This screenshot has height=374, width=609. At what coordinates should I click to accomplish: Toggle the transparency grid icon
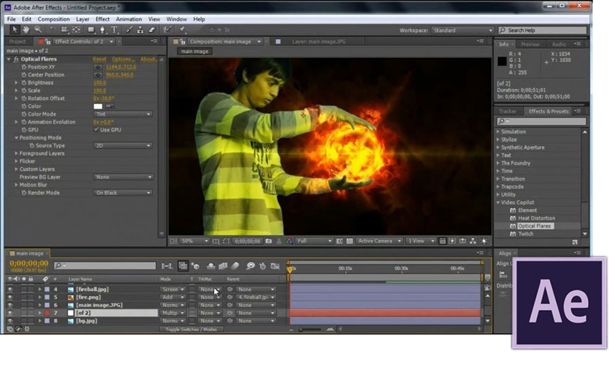tap(350, 241)
